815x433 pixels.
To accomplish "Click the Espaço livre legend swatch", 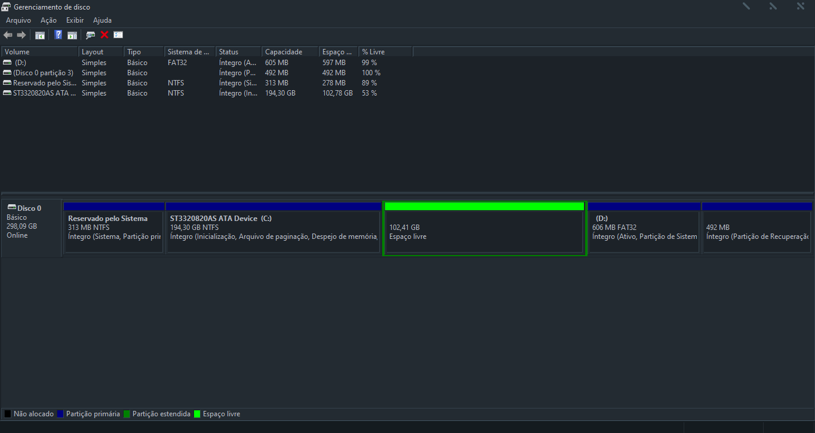I will pos(198,413).
